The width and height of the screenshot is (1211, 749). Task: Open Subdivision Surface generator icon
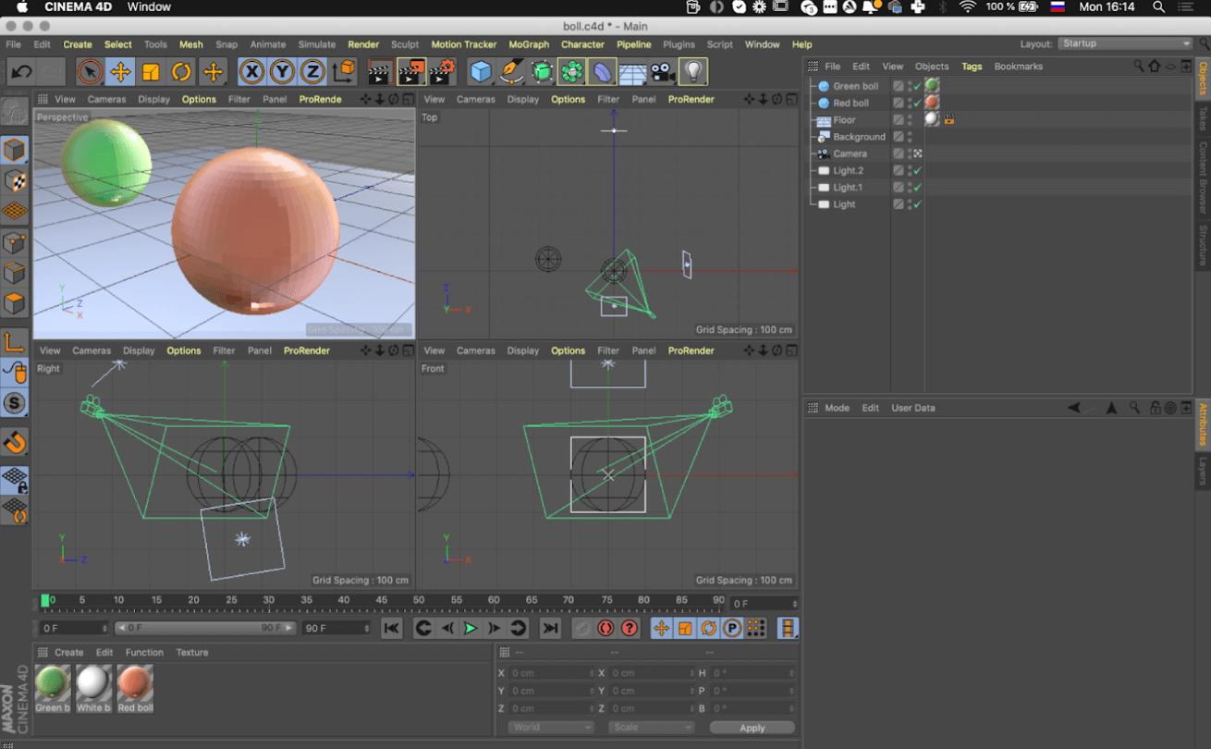543,71
